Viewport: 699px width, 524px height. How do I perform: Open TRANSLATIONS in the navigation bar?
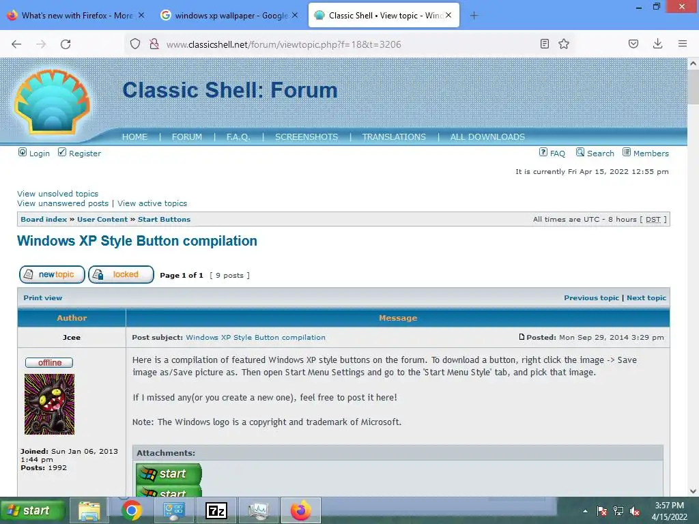click(394, 136)
